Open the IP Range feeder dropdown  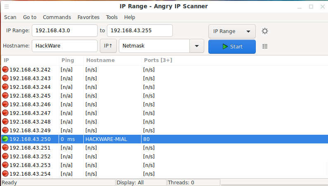pyautogui.click(x=232, y=31)
